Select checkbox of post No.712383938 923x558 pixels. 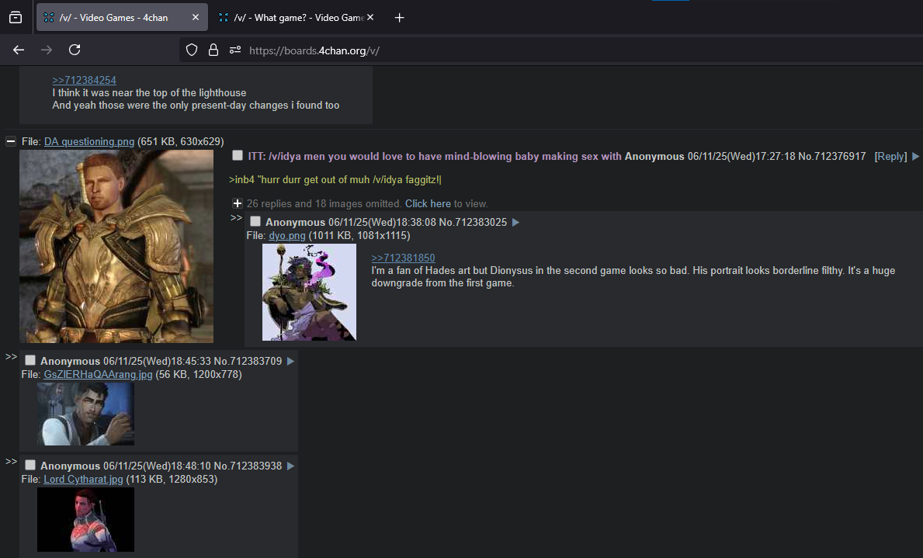click(30, 465)
